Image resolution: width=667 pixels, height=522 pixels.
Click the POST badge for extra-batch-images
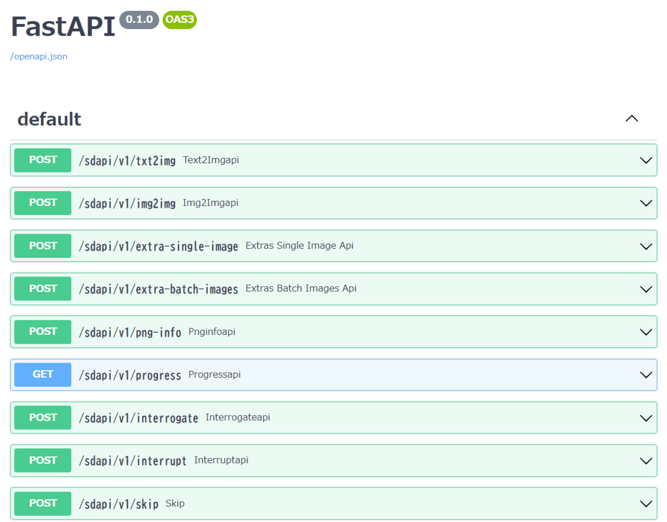(43, 289)
